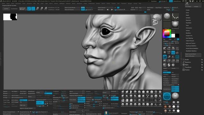
Task: Click next camera arrow icon
Action: click(x=112, y=10)
